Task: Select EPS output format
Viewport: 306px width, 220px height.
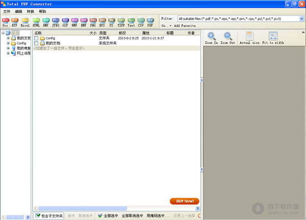Action: pos(102,22)
